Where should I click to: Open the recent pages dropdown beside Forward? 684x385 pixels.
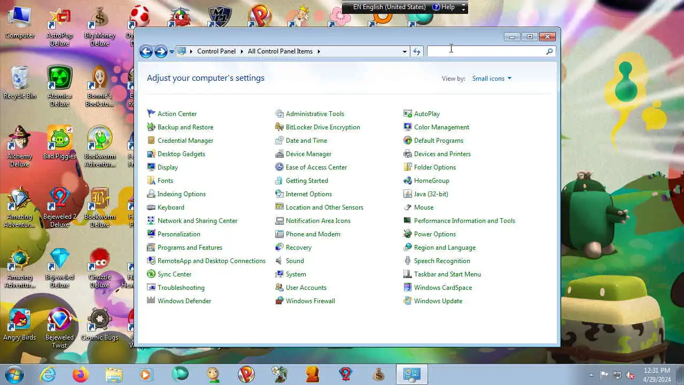tap(172, 51)
